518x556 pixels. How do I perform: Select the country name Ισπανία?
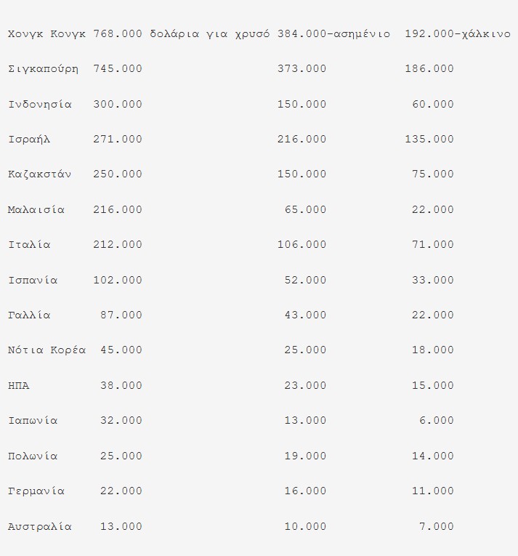(33, 281)
